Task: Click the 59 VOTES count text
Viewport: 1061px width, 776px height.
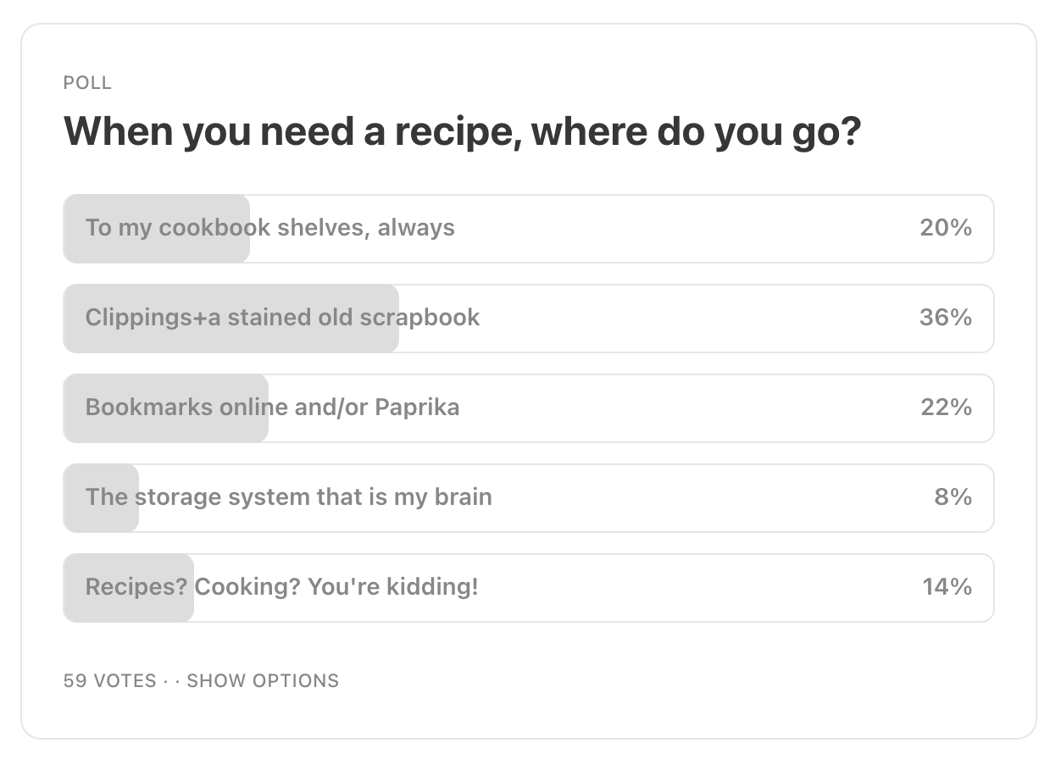Action: [110, 681]
